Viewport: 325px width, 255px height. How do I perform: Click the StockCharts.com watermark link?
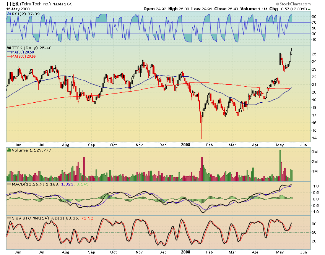click(x=293, y=4)
